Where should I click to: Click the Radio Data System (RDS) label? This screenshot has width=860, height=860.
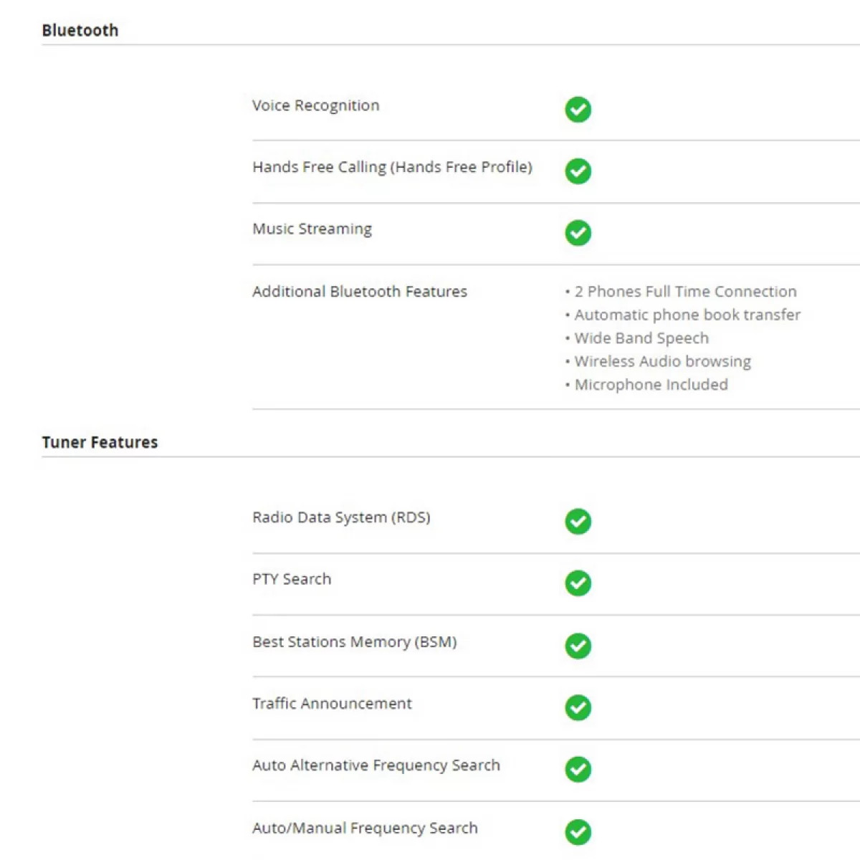341,517
